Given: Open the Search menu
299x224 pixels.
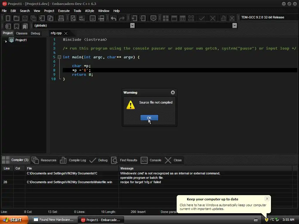Looking at the screenshot, I should tap(25, 11).
